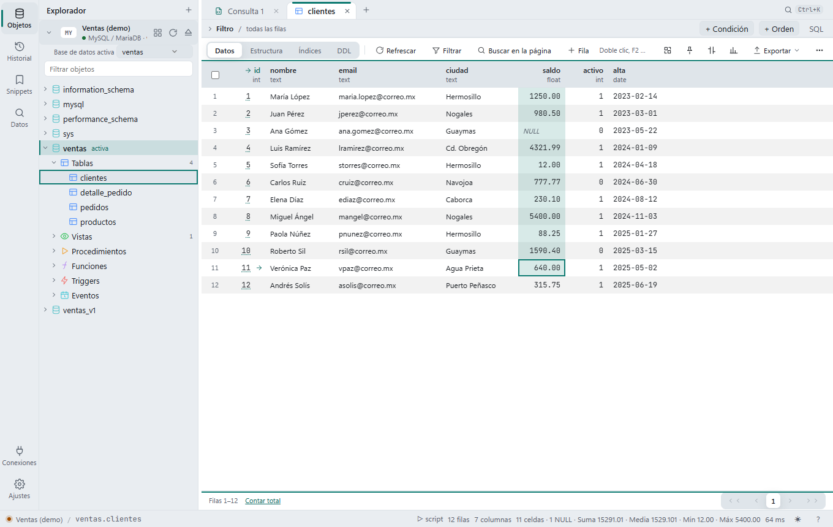
Task: Click the grid icon on Ventas (demo) connection
Action: point(157,32)
